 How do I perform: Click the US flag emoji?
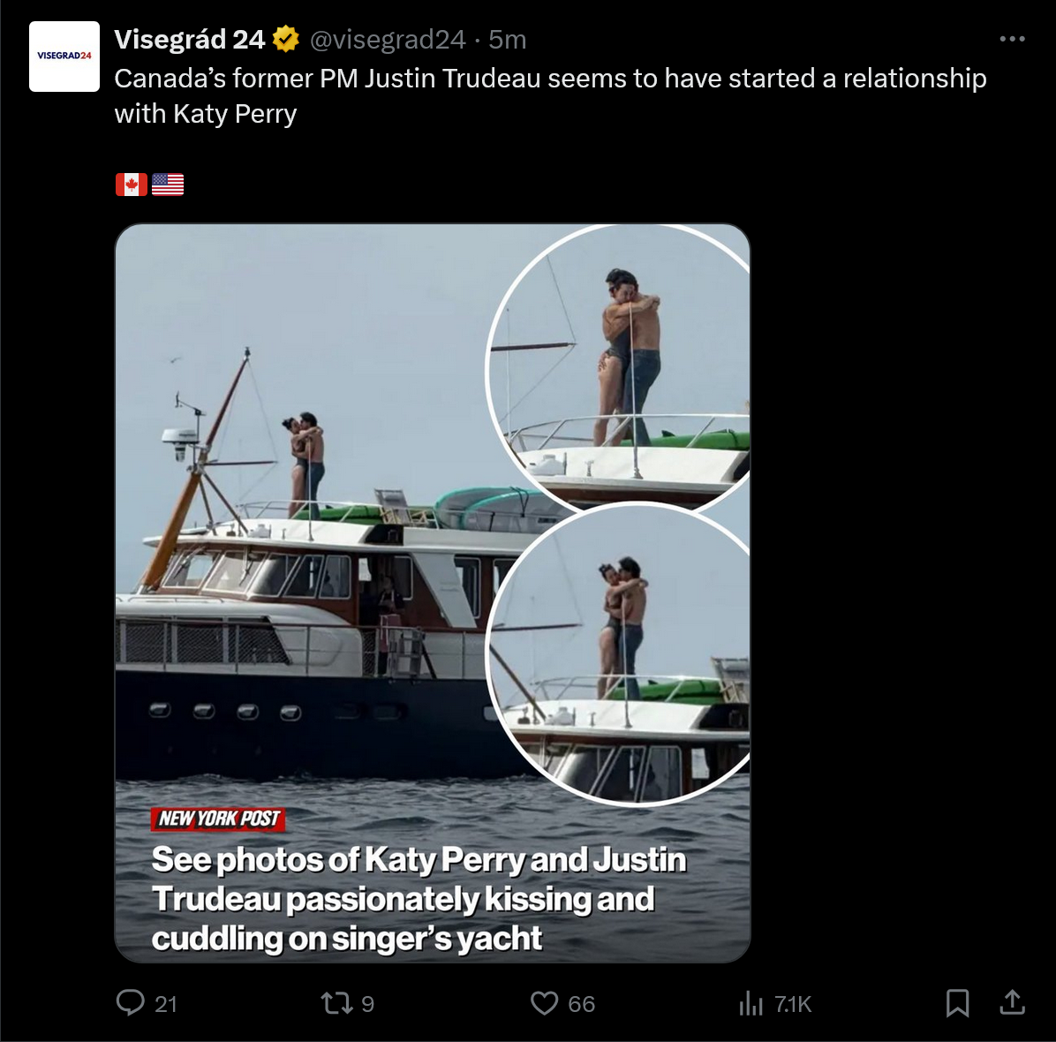tap(168, 184)
